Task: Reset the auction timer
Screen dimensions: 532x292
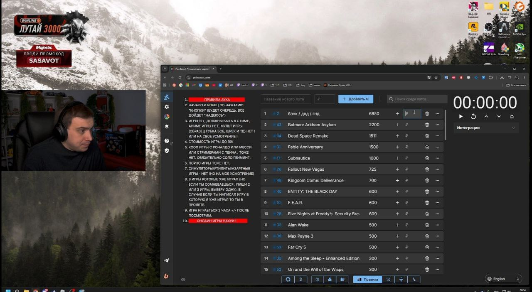Action: 473,117
